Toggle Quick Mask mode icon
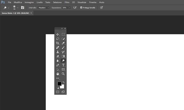The height and width of the screenshot is (110, 184). click(x=58, y=92)
